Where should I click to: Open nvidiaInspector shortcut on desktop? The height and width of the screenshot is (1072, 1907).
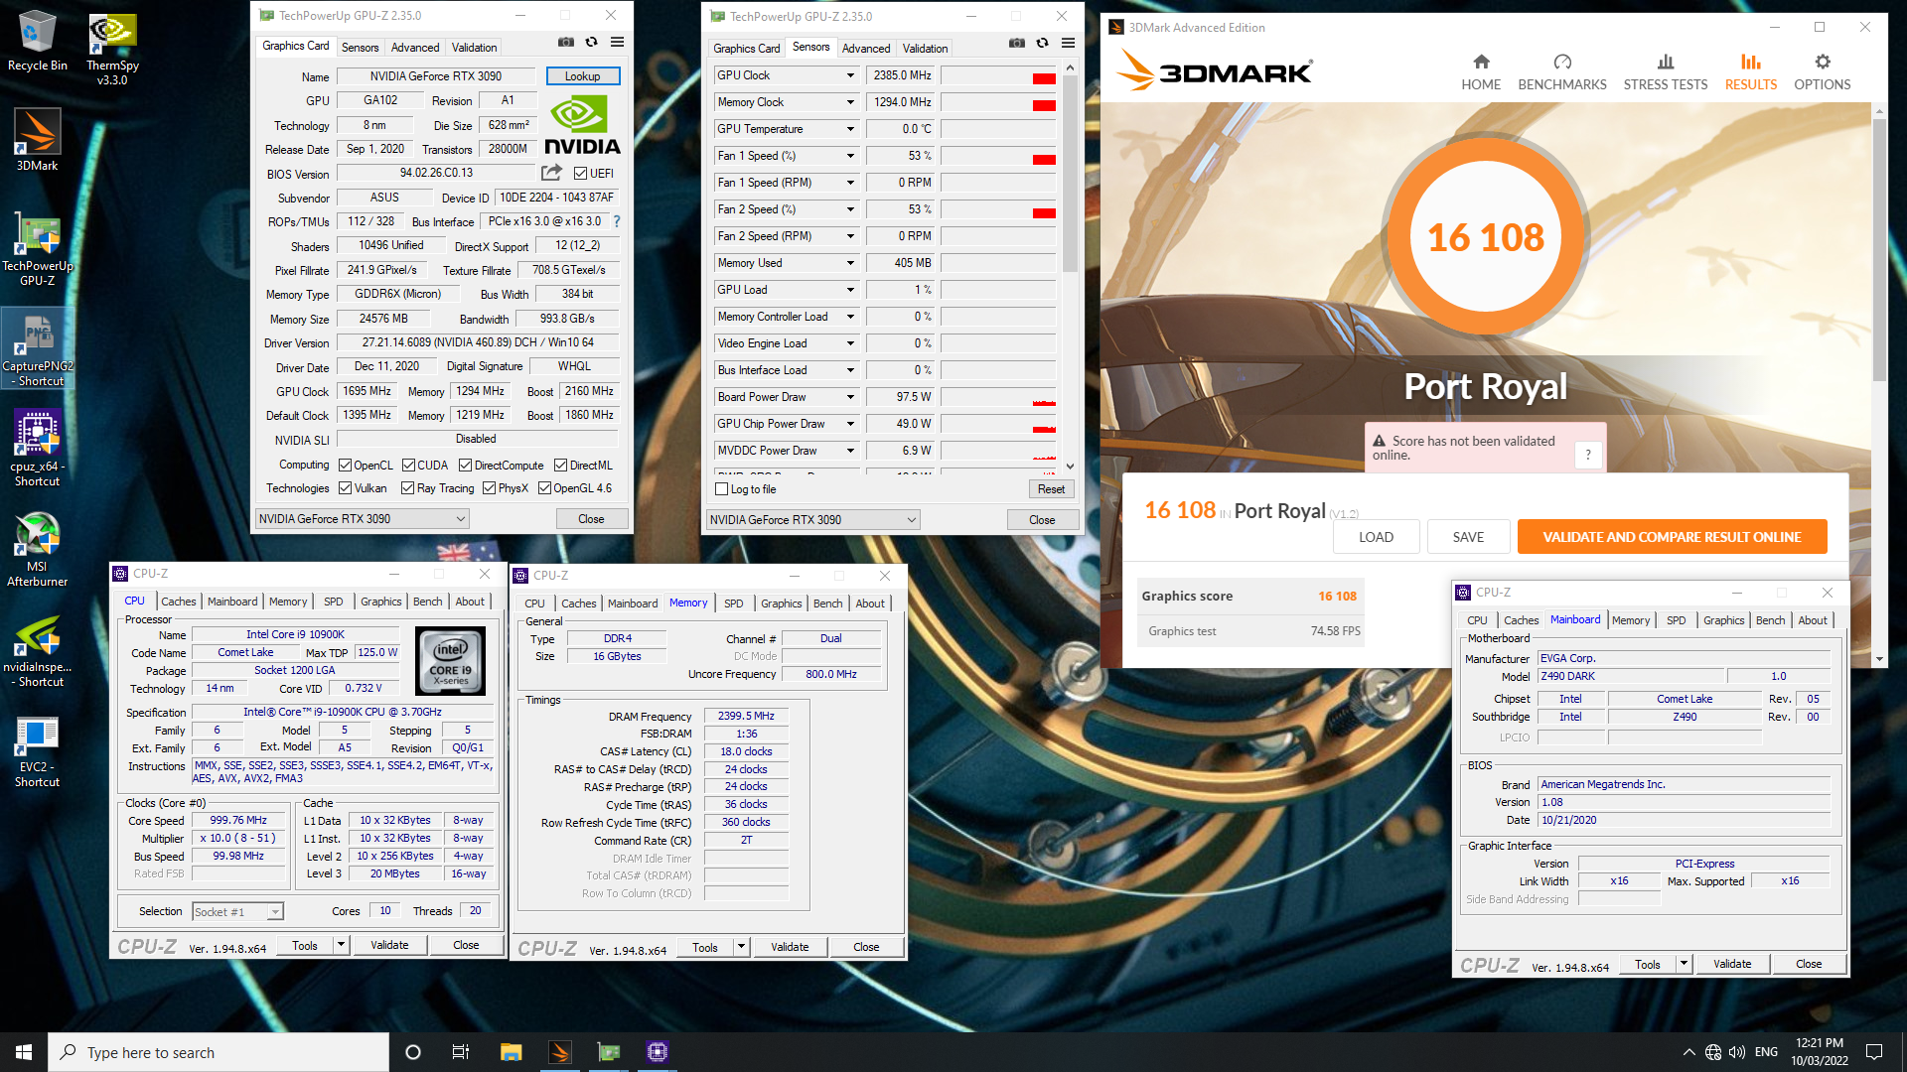[37, 650]
